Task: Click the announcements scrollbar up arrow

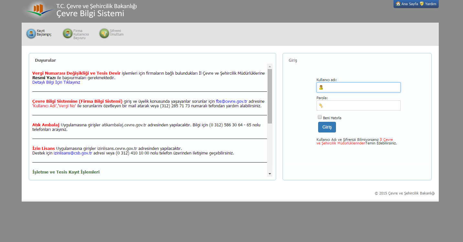Action: pos(270,66)
